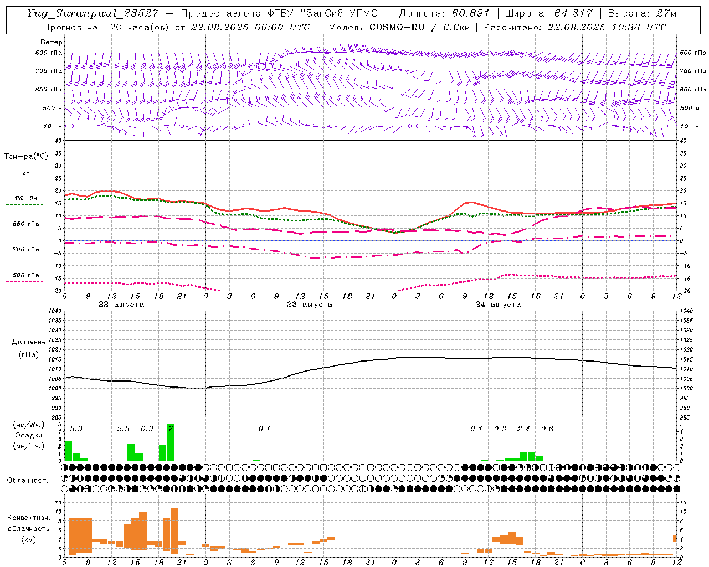Viewport: 709px width, 567px height.
Task: Click the "(мм/3ч.)" precipitation unit label
Action: coord(28,425)
